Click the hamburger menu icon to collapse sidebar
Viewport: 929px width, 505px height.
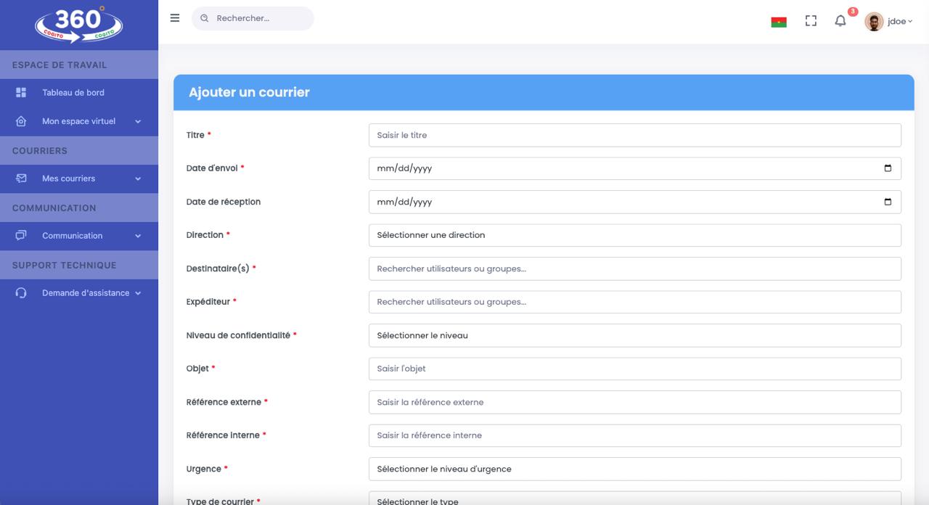point(175,18)
